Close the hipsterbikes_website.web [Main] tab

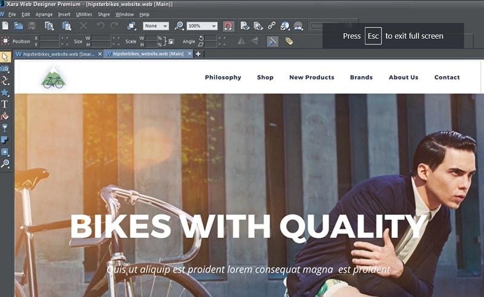189,54
